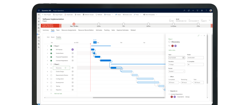Click the assign resource person icon in the details pane
The image size is (248, 105).
pos(169,46)
